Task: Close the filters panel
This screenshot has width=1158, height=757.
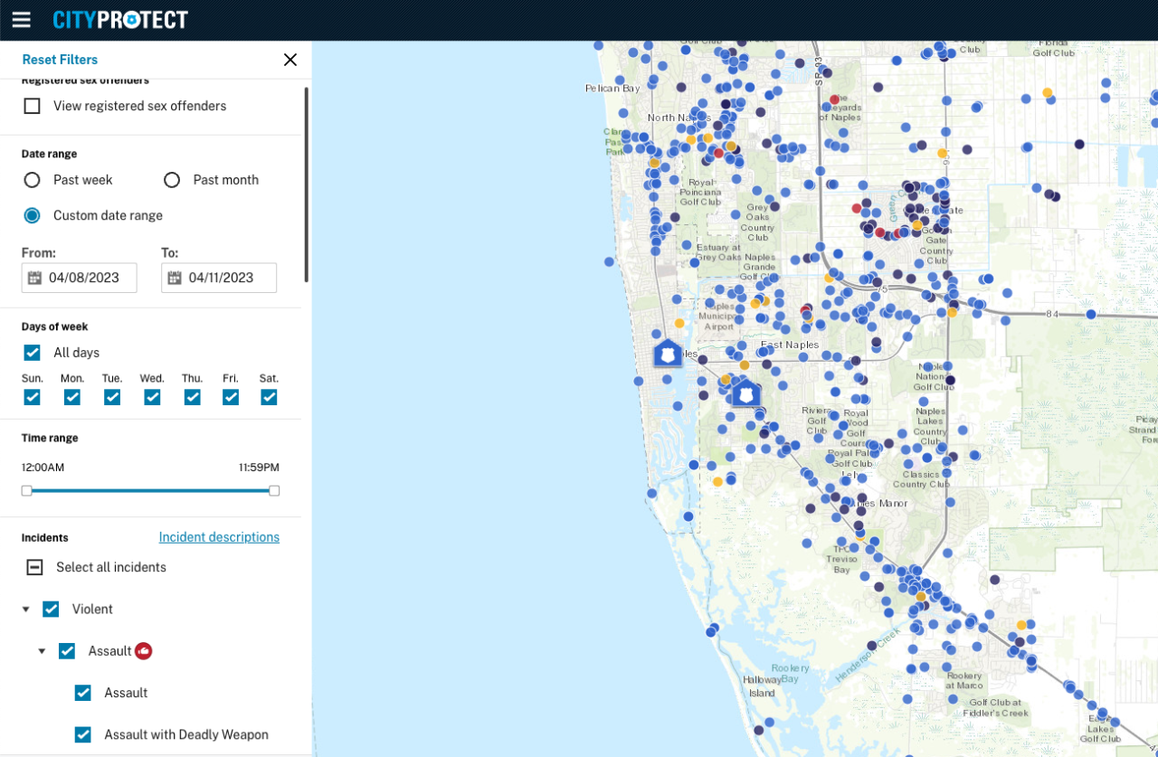Action: click(x=289, y=60)
